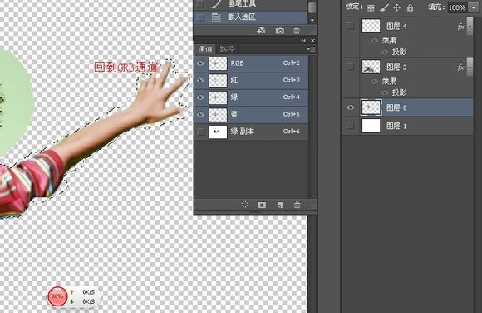Switch to the 通道 tab
The width and height of the screenshot is (482, 313).
point(205,49)
